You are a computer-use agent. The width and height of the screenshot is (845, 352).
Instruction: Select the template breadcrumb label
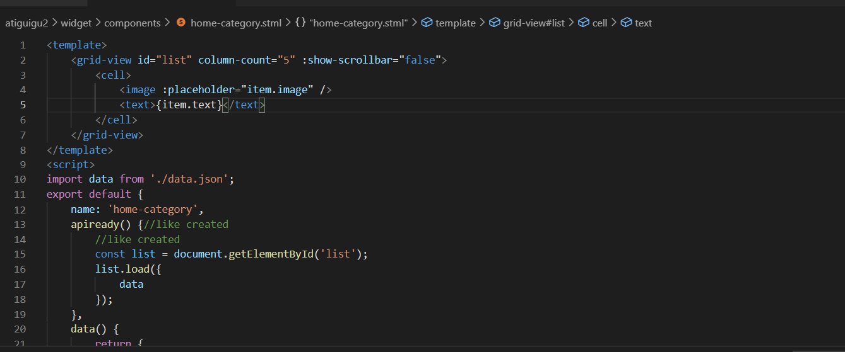point(455,23)
